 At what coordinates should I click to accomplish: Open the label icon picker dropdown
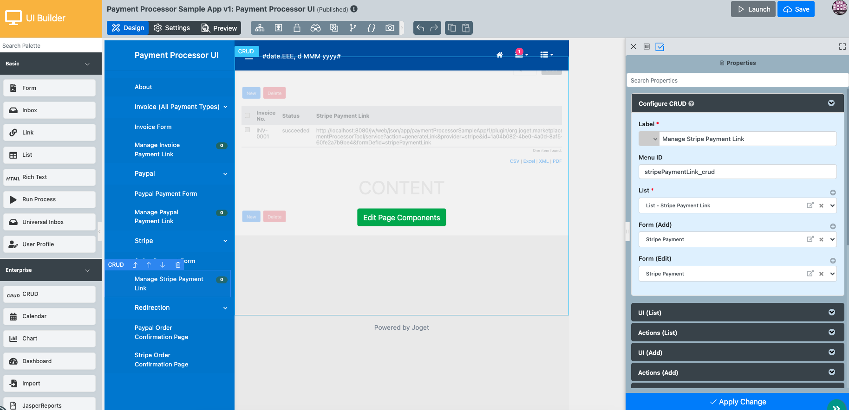click(649, 139)
